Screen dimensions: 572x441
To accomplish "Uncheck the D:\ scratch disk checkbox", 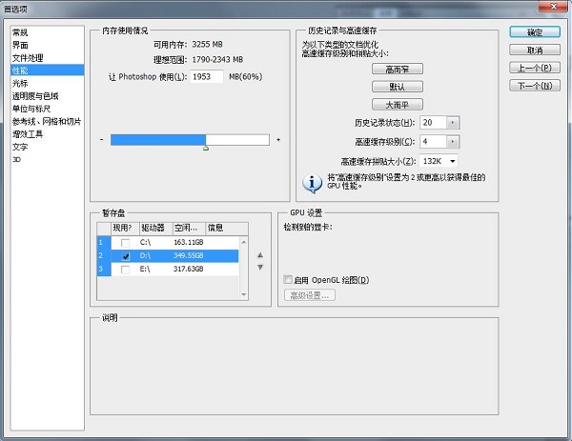I will [126, 256].
